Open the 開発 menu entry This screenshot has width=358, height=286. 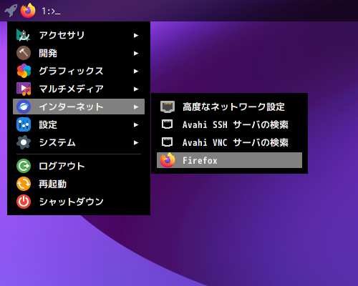pyautogui.click(x=79, y=53)
